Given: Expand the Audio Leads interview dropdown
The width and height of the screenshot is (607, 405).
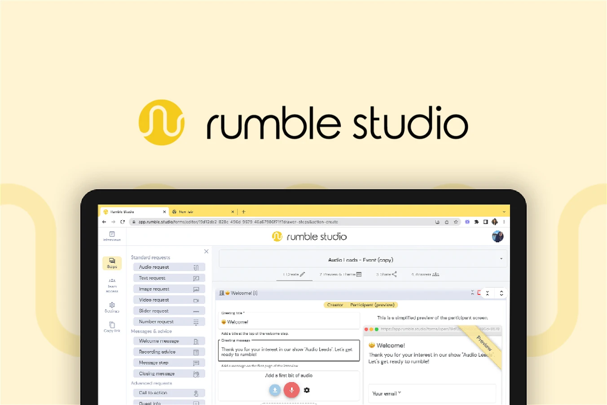Looking at the screenshot, I should click(501, 259).
